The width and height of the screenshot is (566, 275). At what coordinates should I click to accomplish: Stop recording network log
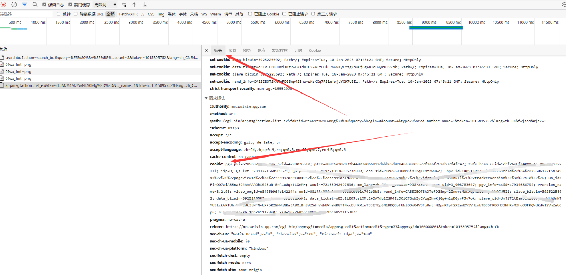tap(4, 5)
